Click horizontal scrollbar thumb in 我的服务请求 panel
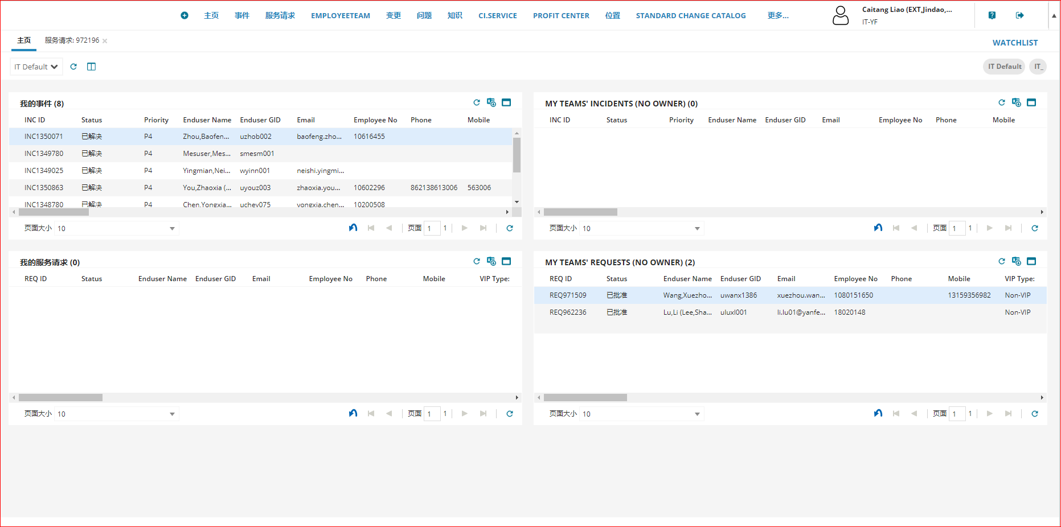The width and height of the screenshot is (1061, 527). (x=60, y=398)
